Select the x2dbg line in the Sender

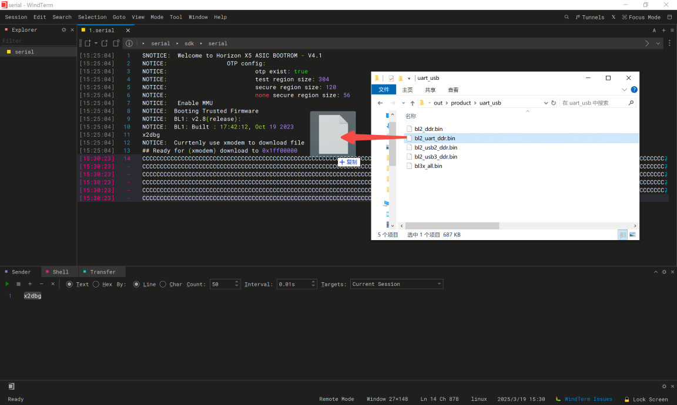(x=32, y=296)
